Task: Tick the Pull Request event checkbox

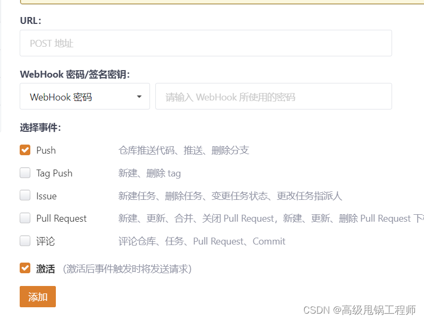Action: (x=25, y=218)
